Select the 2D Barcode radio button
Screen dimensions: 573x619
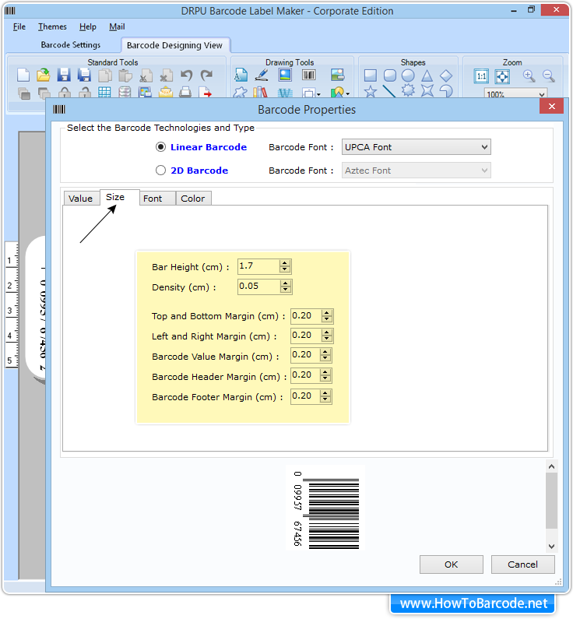160,171
